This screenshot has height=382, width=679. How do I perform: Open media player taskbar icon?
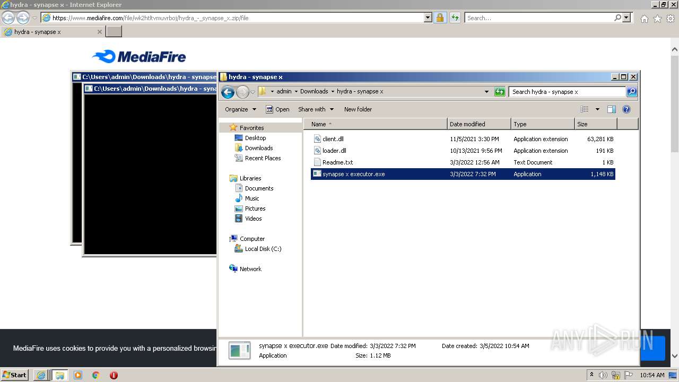pos(78,375)
